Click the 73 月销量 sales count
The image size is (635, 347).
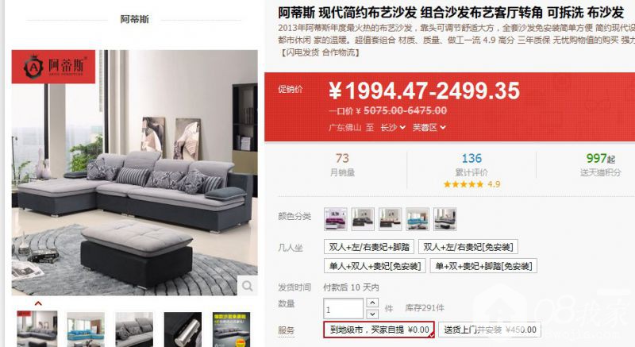pos(342,164)
